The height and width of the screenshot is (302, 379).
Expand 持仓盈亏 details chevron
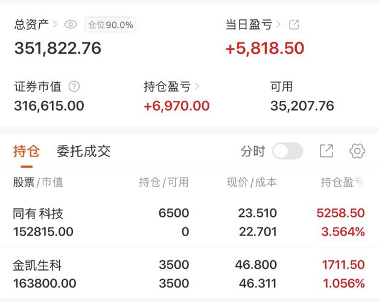coord(197,86)
